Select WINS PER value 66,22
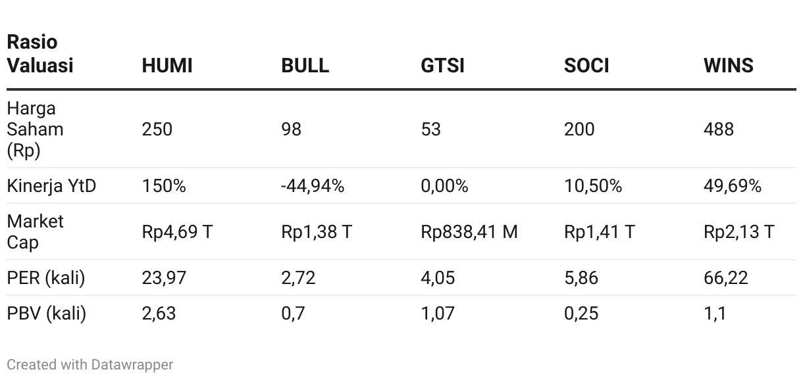 726,278
